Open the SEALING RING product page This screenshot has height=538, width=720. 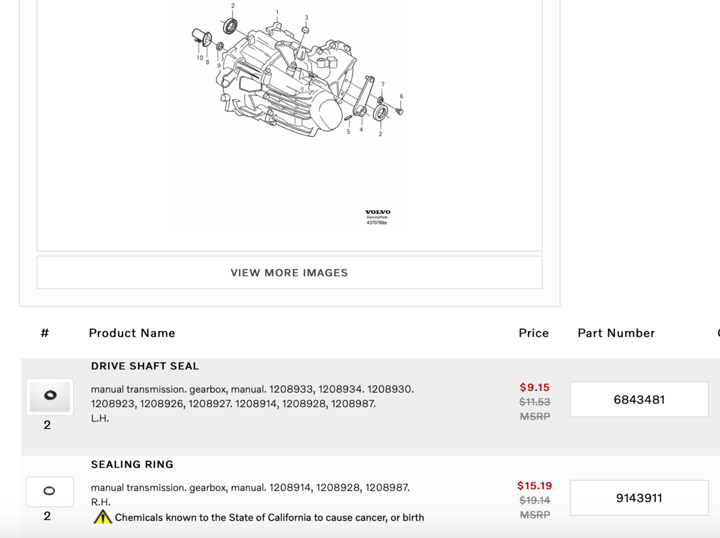[x=132, y=464]
